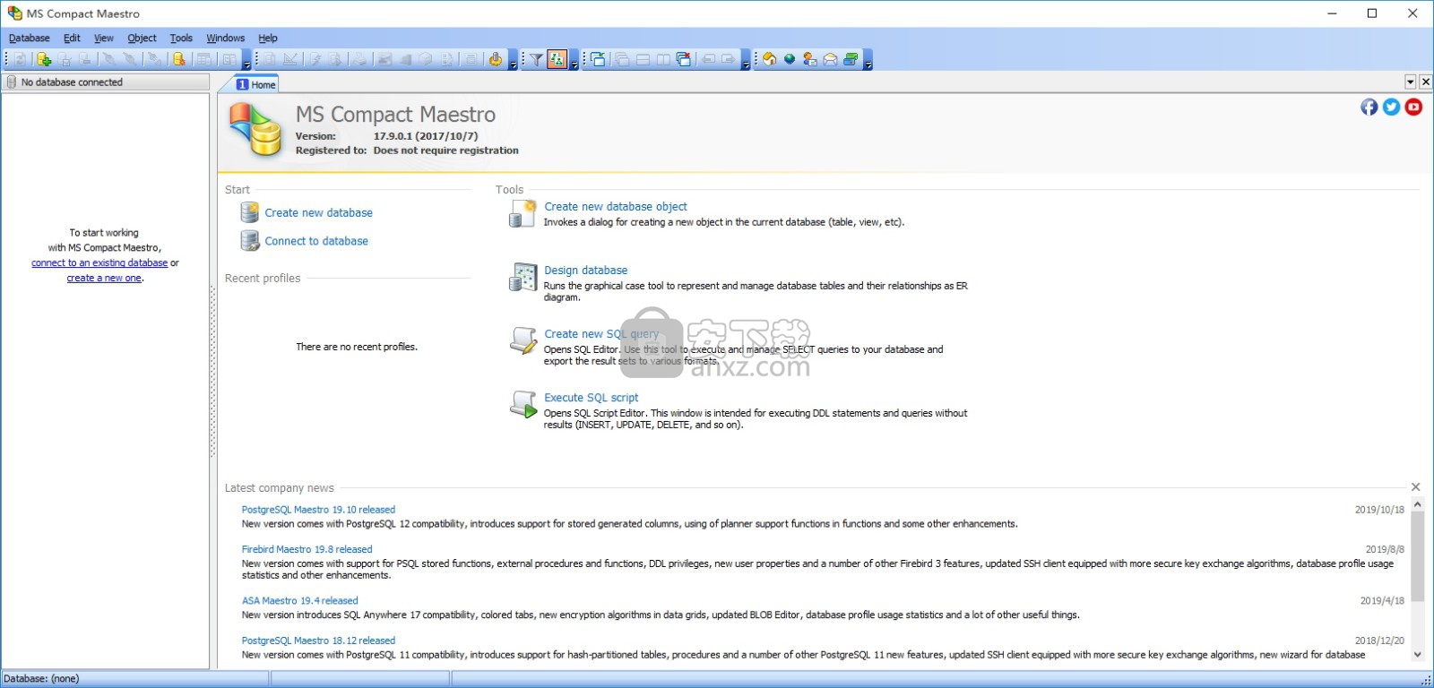Open the tab list dropdown arrow

[x=1410, y=82]
